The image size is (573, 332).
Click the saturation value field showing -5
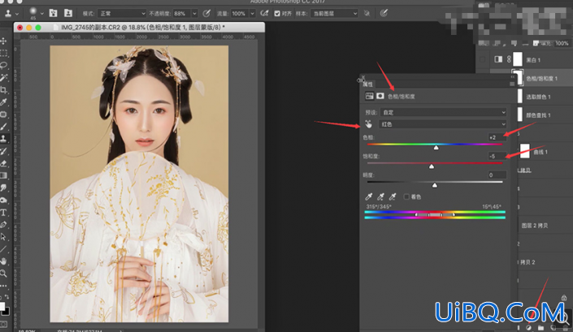point(497,156)
